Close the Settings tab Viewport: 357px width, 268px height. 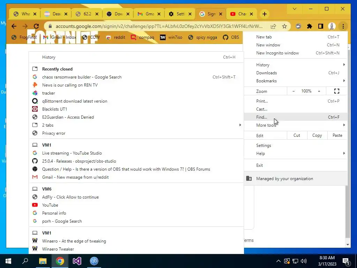click(190, 14)
